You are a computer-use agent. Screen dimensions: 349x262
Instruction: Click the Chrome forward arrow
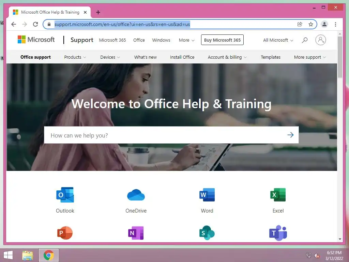[25, 24]
